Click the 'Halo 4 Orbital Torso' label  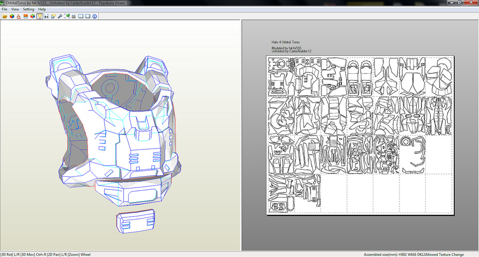[x=286, y=42]
